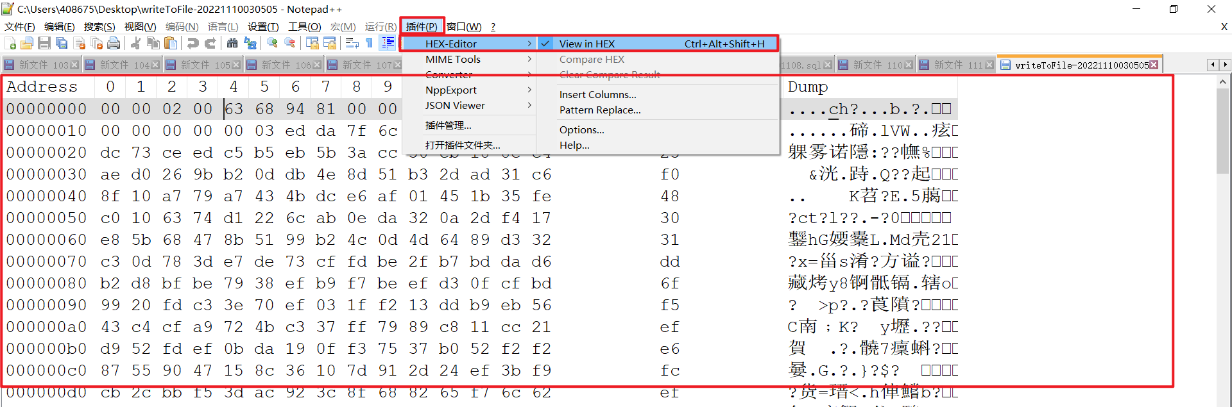Expand the MIME Tools submenu
Screen dimensions: 1232x407
469,59
